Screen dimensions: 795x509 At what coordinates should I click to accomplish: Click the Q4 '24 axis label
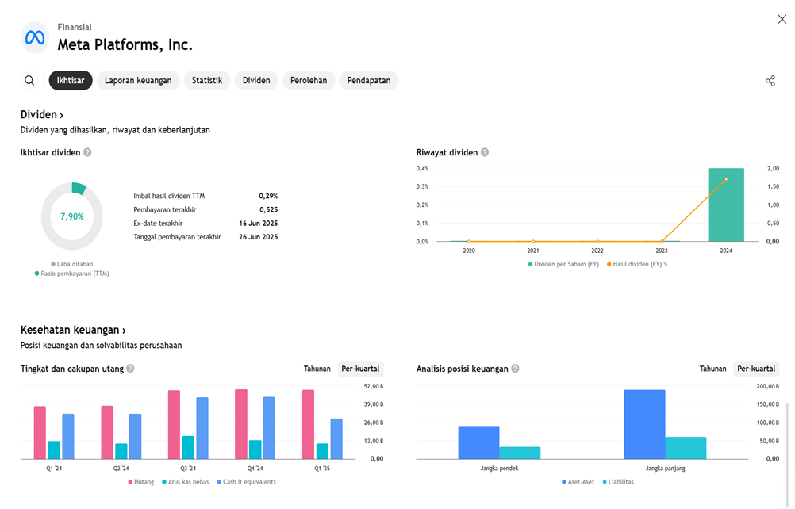[255, 469]
